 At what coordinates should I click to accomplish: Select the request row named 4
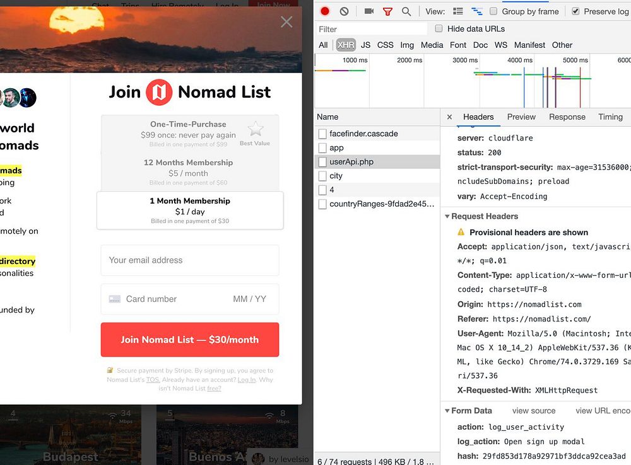[x=377, y=190]
